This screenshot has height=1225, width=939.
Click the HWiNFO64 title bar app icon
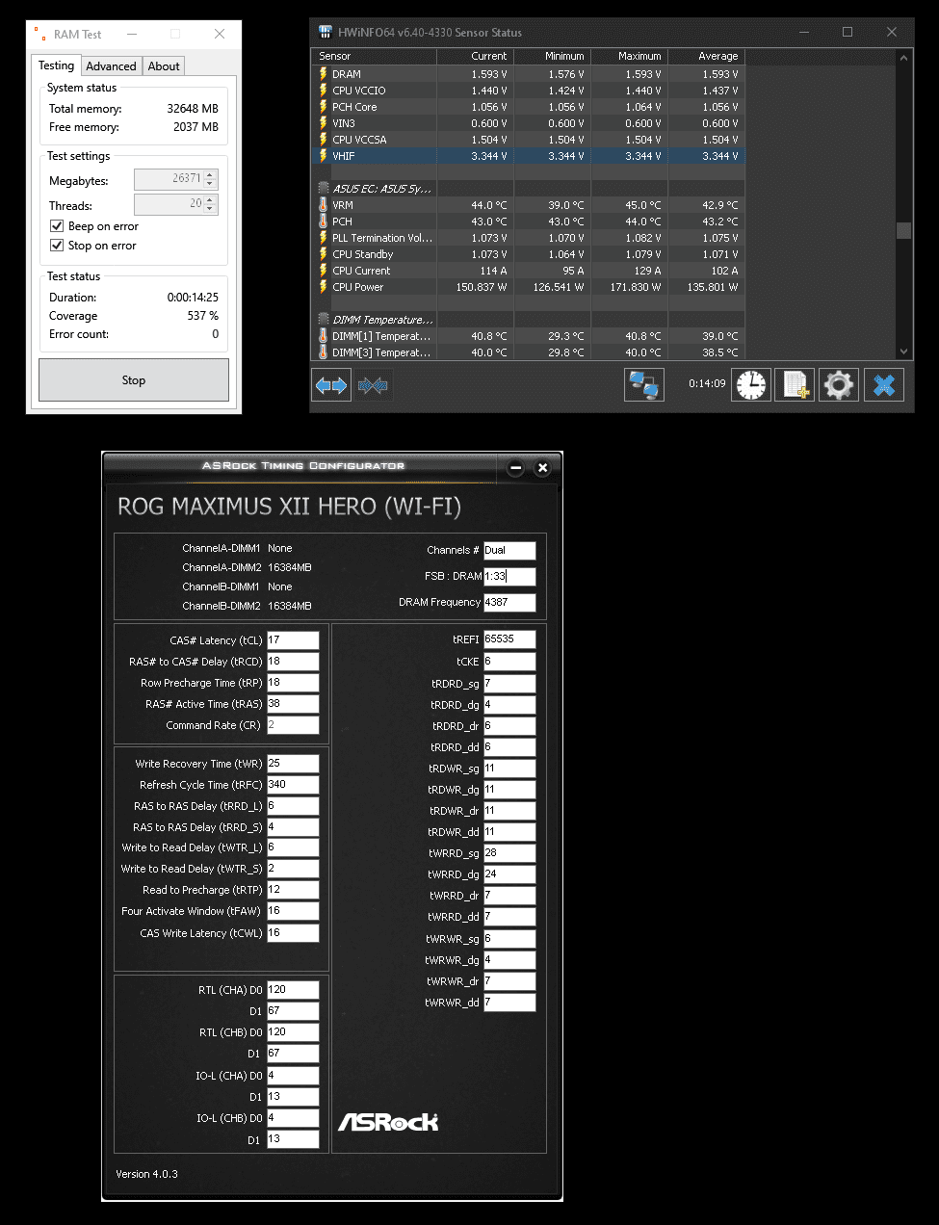[326, 32]
